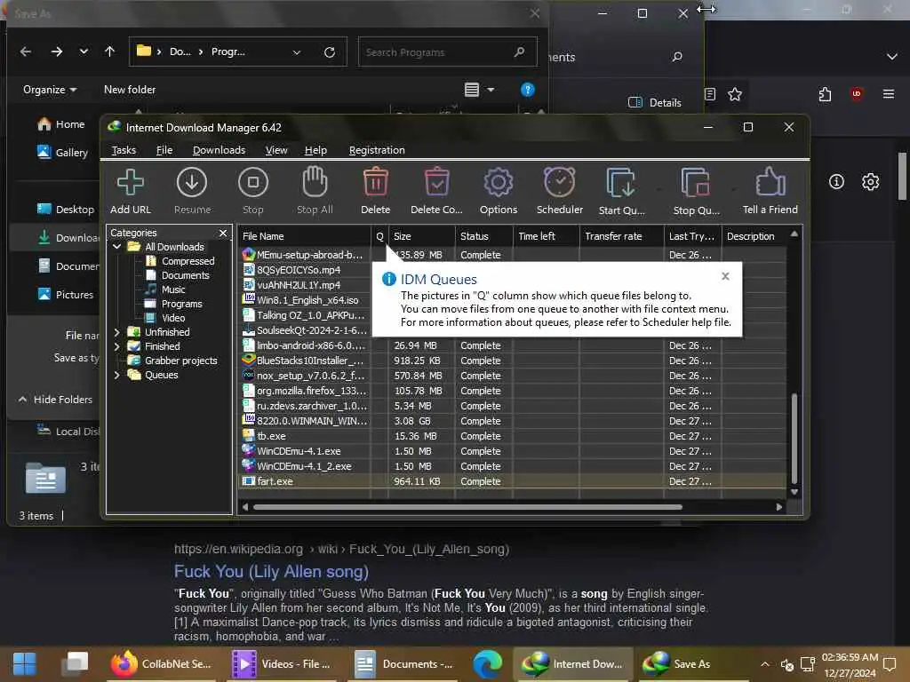This screenshot has width=910, height=682.
Task: Open the Downloads menu
Action: coord(219,150)
